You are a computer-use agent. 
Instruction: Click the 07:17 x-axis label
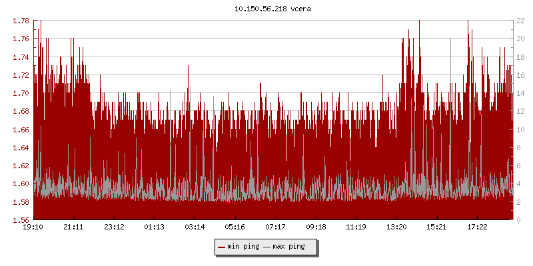(275, 227)
